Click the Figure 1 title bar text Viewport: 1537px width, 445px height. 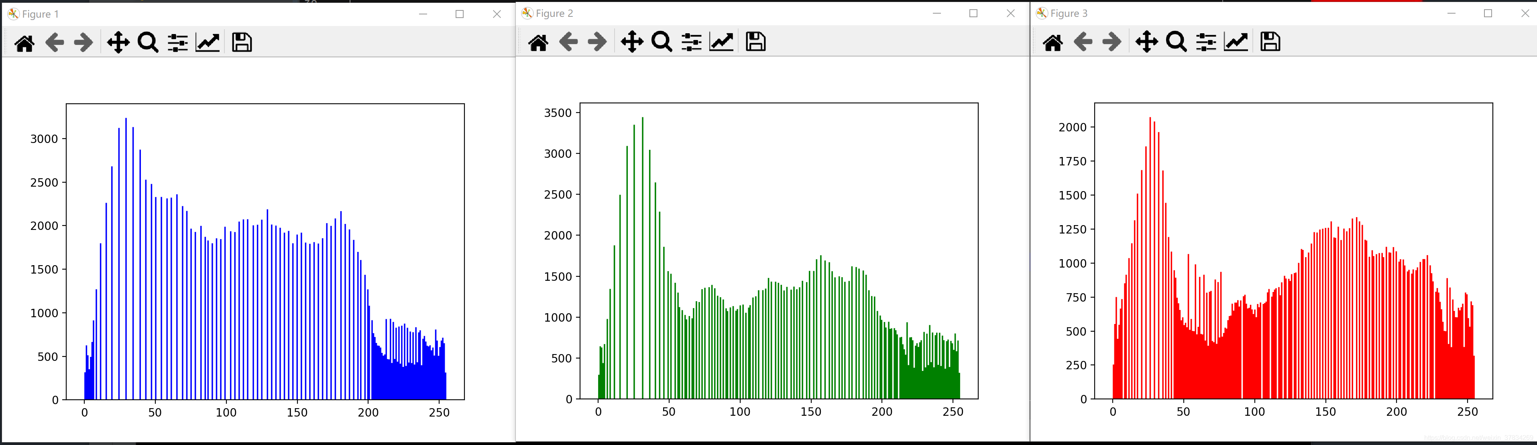[41, 14]
